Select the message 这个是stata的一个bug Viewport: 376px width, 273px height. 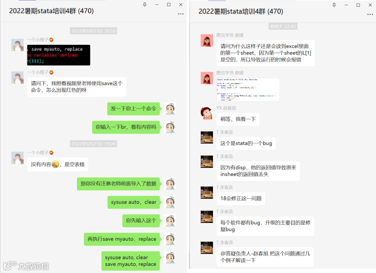pyautogui.click(x=246, y=143)
